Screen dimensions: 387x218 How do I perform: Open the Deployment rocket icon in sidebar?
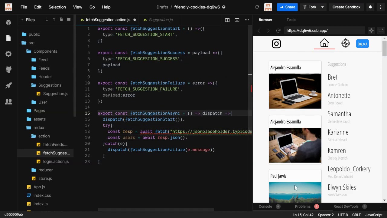tap(8, 86)
